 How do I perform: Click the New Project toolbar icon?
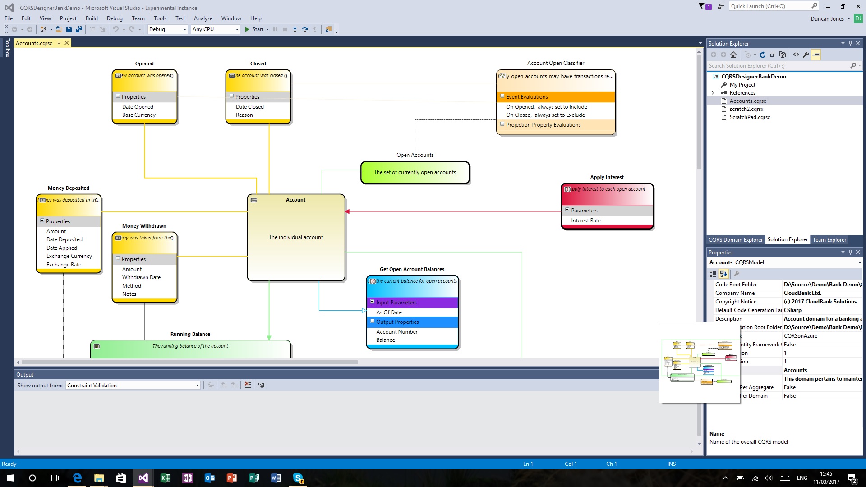(x=43, y=29)
